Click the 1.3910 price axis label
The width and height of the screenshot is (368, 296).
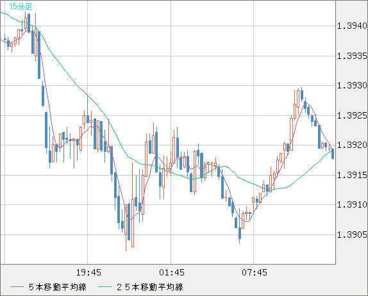click(352, 204)
